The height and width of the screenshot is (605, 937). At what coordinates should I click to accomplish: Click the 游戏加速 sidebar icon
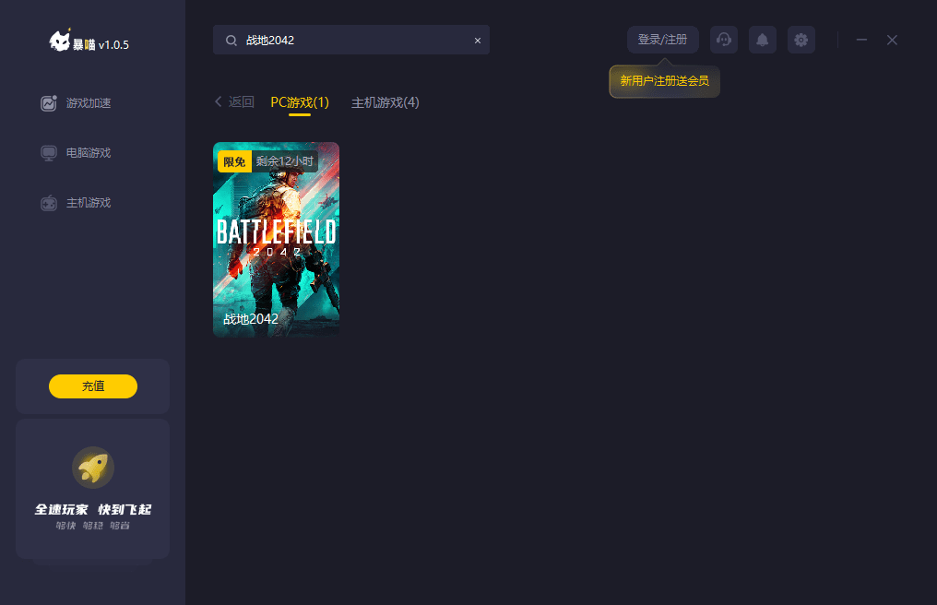coord(48,103)
